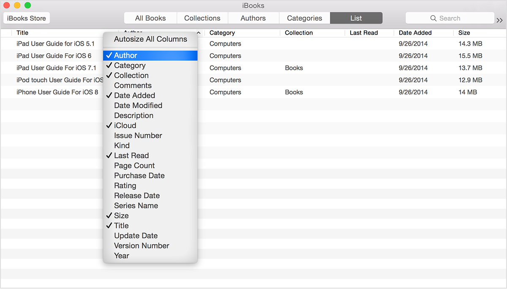Screen dimensions: 507x289
Task: Uncheck Size column in menu
Action: (150, 215)
